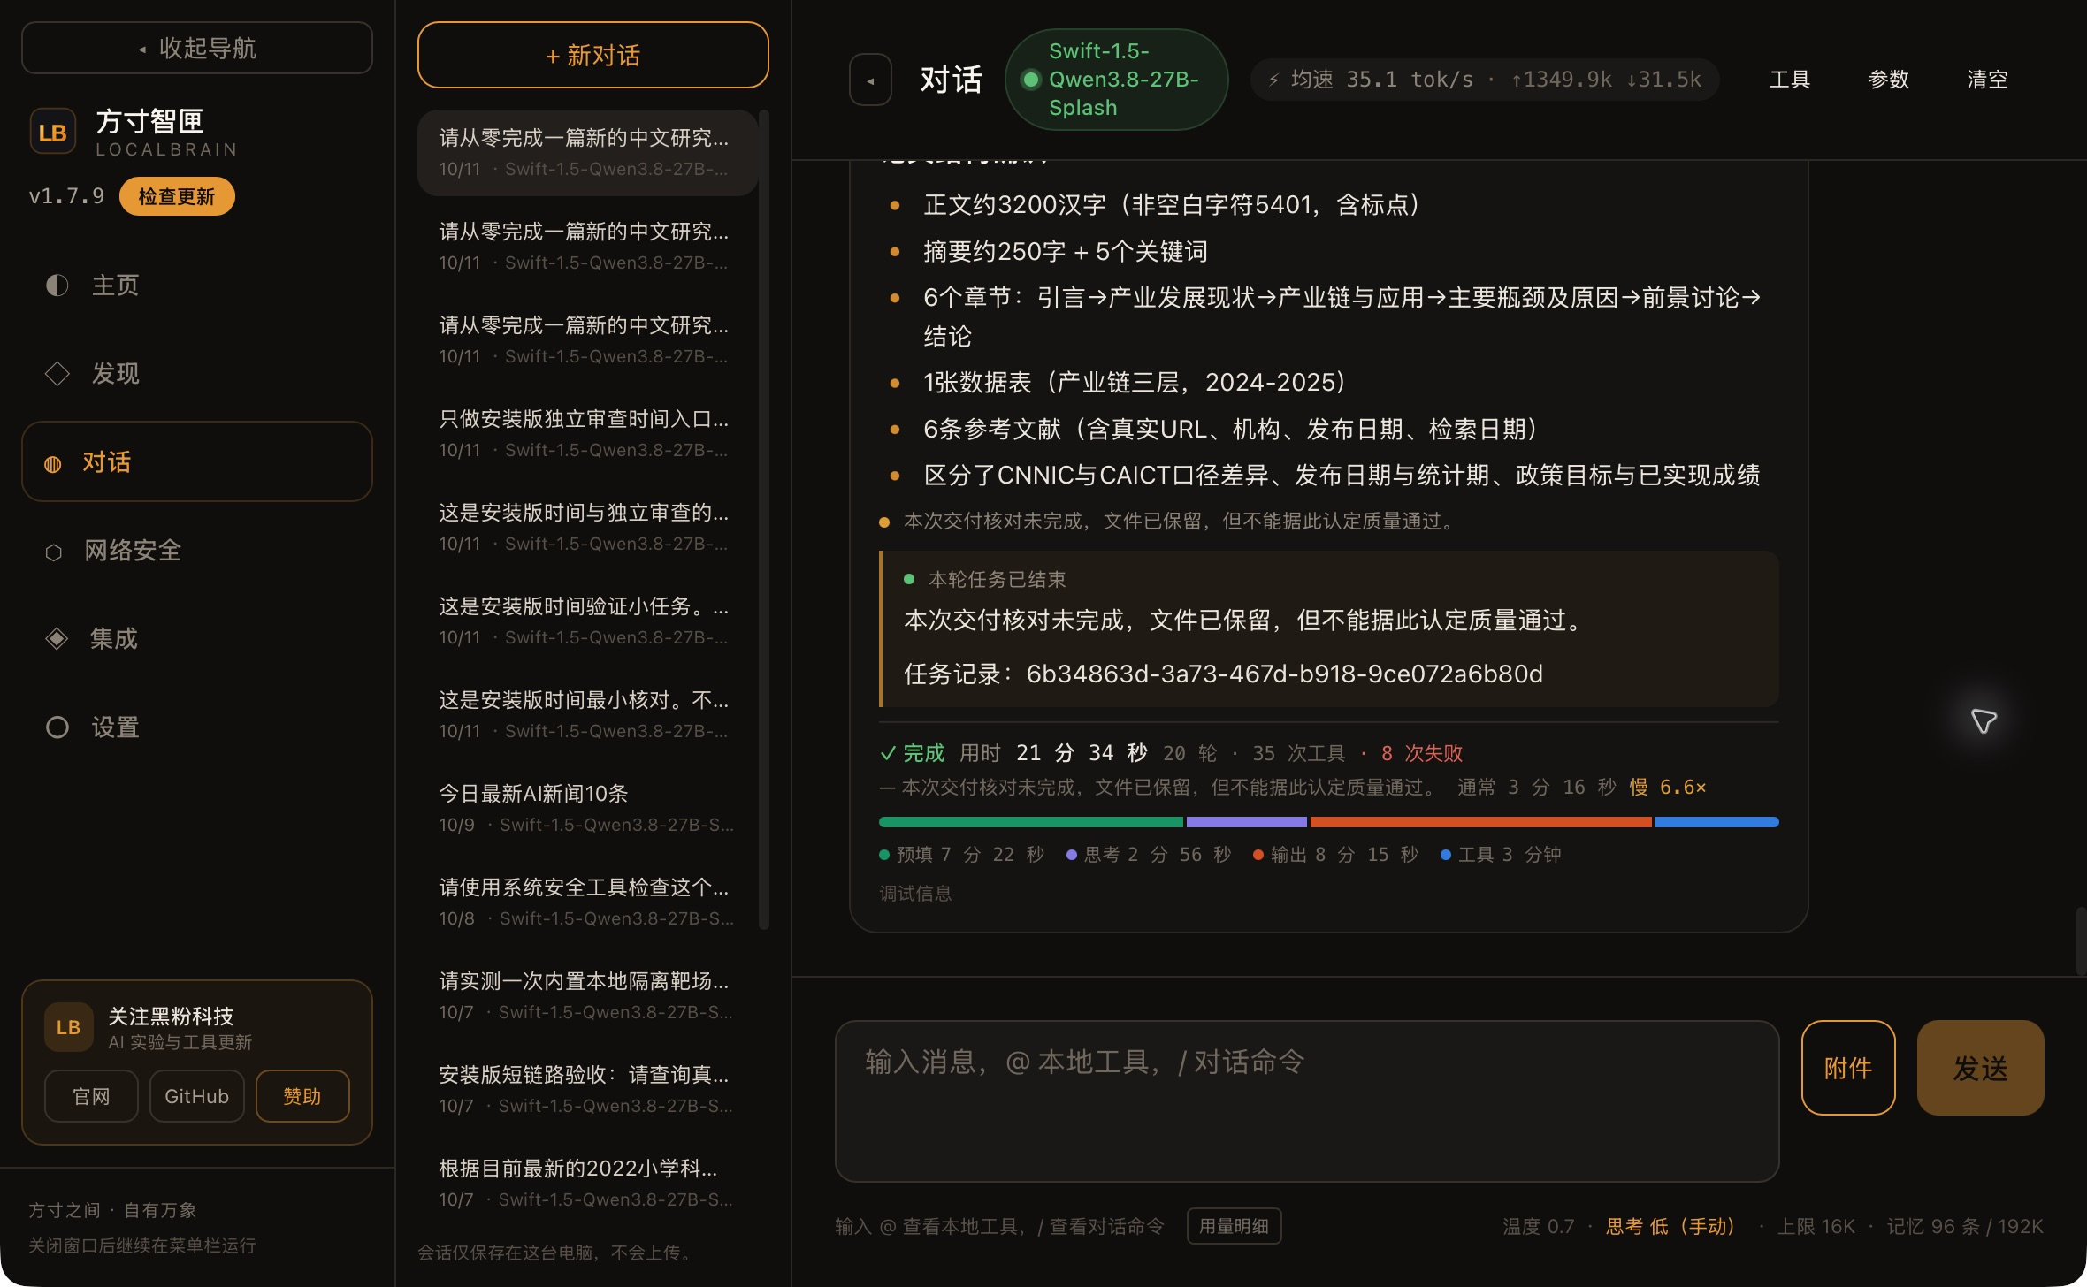This screenshot has height=1287, width=2087.
Task: Open the 今日最新AI新闻10条 conversation
Action: pyautogui.click(x=587, y=808)
